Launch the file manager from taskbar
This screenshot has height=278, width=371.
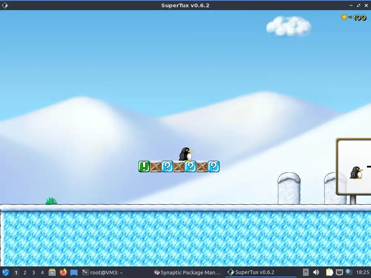52,272
